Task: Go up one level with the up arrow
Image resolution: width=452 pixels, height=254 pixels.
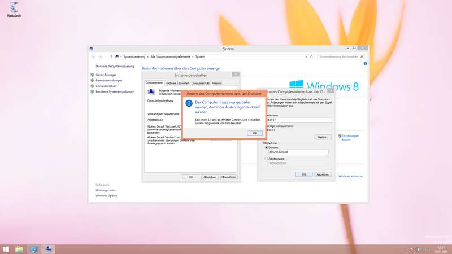Action: (111, 57)
